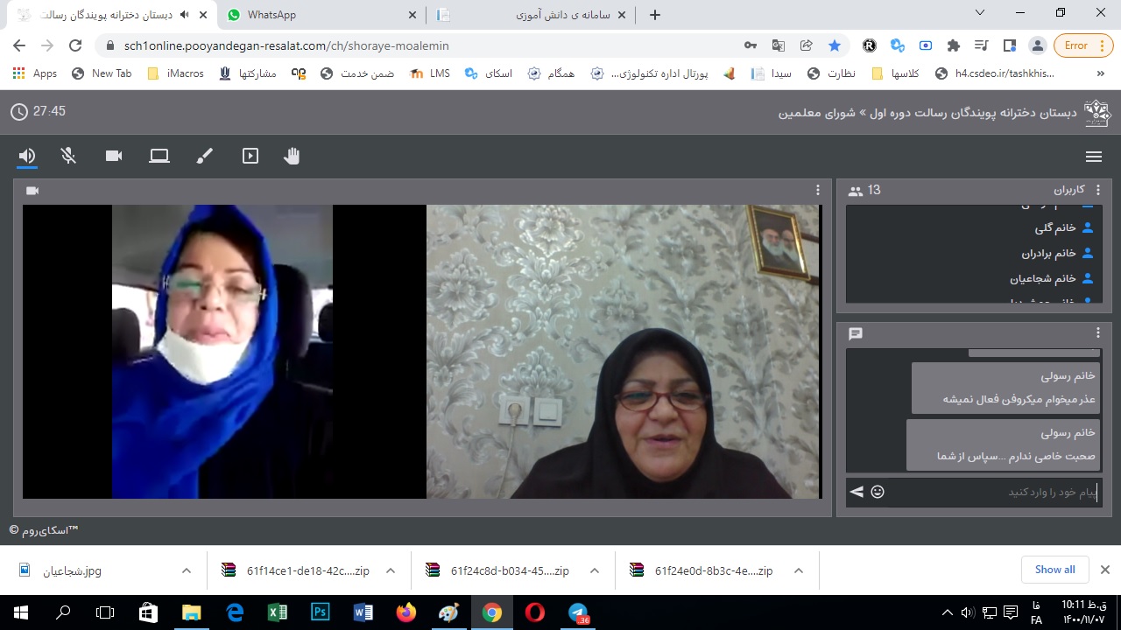Screen dimensions: 1121x630
Task: Open chat panel three-dot options
Action: point(1098,333)
